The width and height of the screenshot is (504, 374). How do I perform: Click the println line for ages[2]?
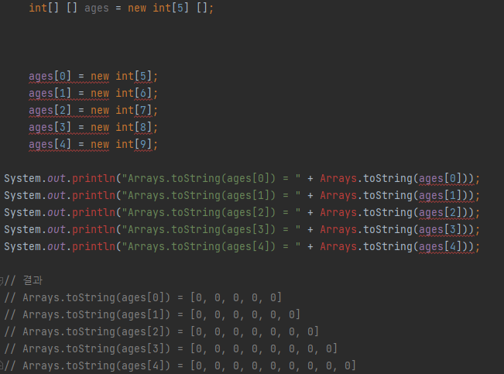[242, 213]
